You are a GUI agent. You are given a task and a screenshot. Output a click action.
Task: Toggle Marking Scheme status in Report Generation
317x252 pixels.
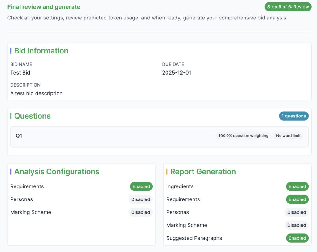297,225
